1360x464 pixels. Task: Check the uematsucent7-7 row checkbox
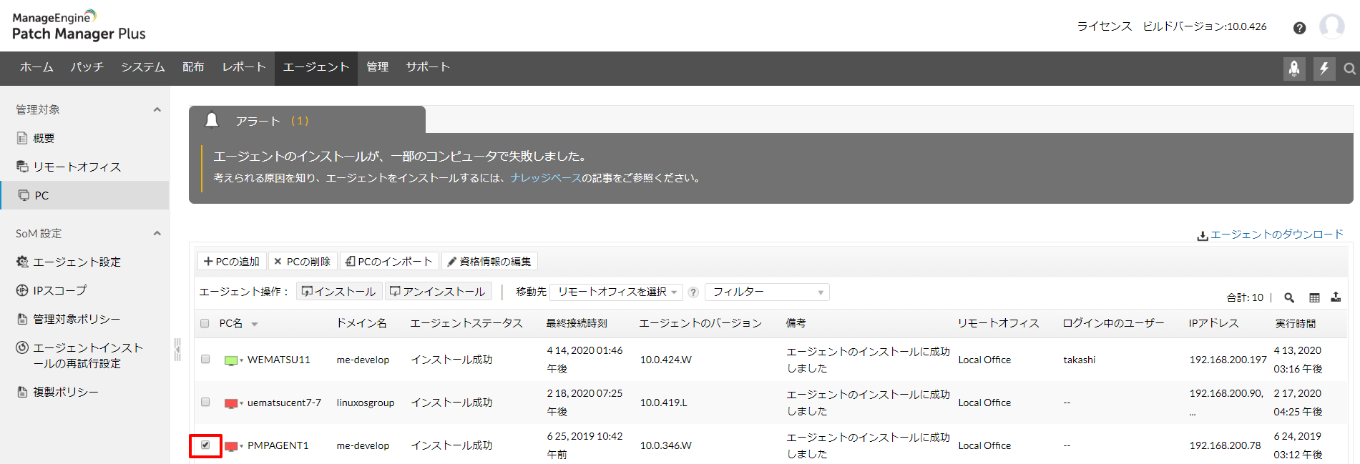click(205, 402)
